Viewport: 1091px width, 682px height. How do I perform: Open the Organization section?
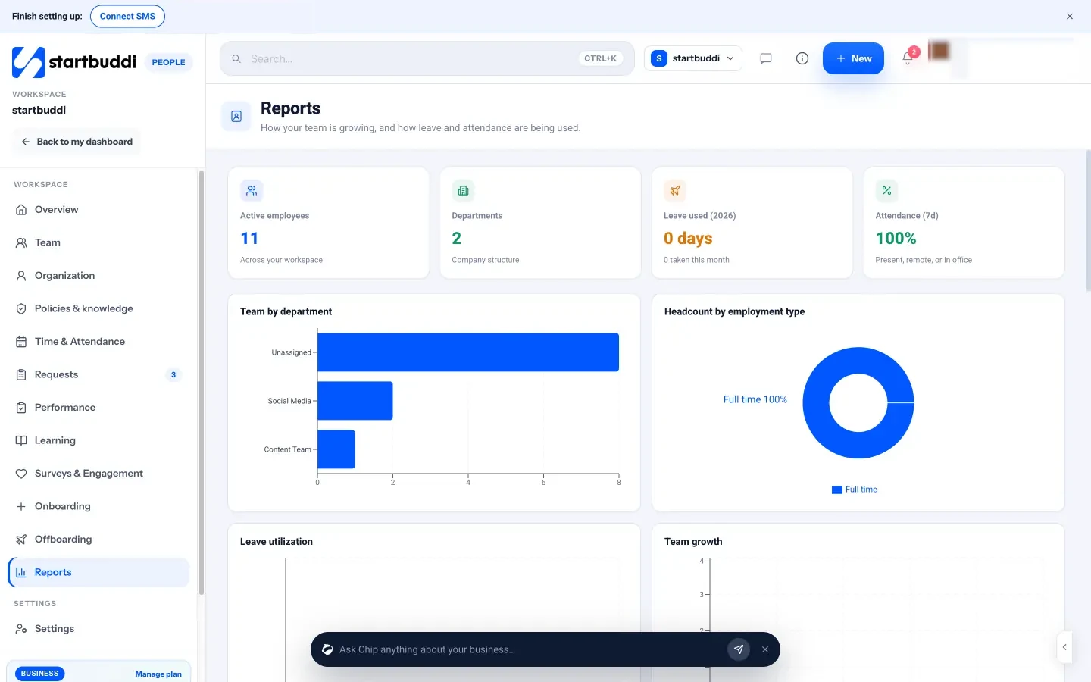click(x=98, y=276)
